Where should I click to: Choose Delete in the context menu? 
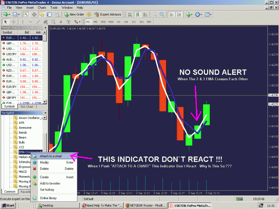point(54,169)
